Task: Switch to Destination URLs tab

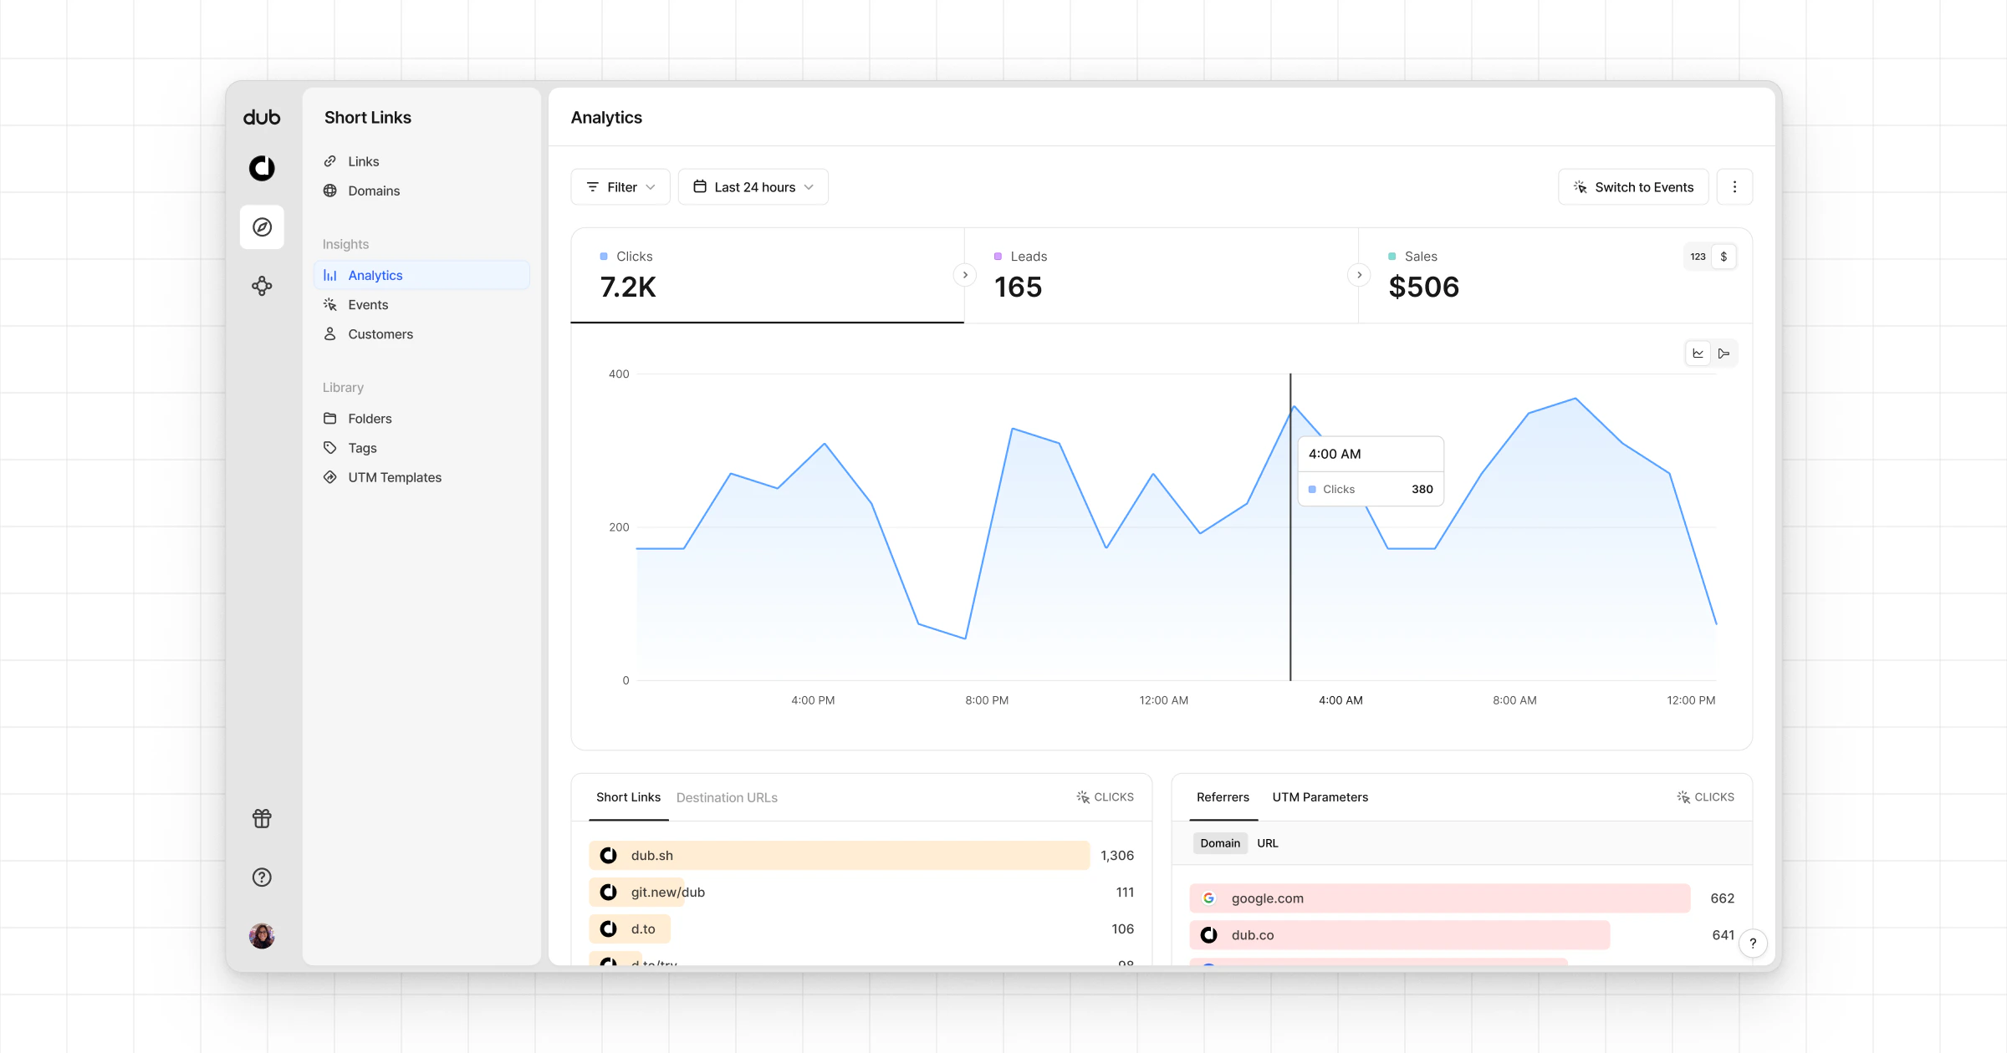Action: coord(727,797)
